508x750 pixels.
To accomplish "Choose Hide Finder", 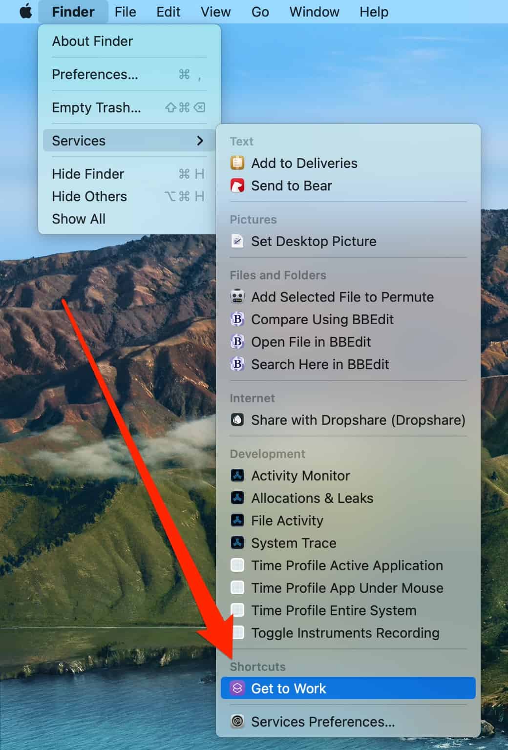I will tap(129, 174).
